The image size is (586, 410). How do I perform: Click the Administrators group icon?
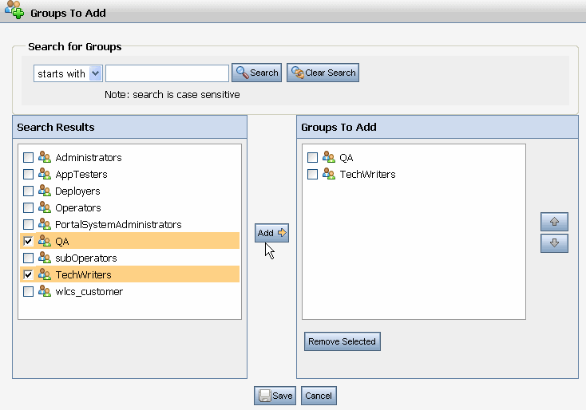pos(45,158)
